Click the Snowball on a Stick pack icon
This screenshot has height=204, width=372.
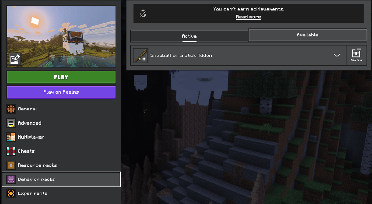[140, 56]
